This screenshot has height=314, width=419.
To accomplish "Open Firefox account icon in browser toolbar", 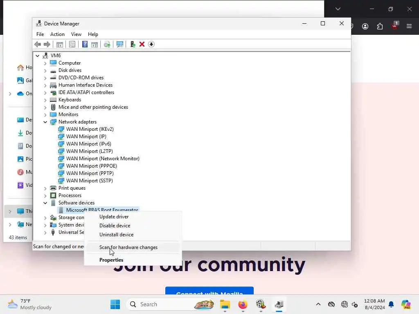I will coord(365,26).
